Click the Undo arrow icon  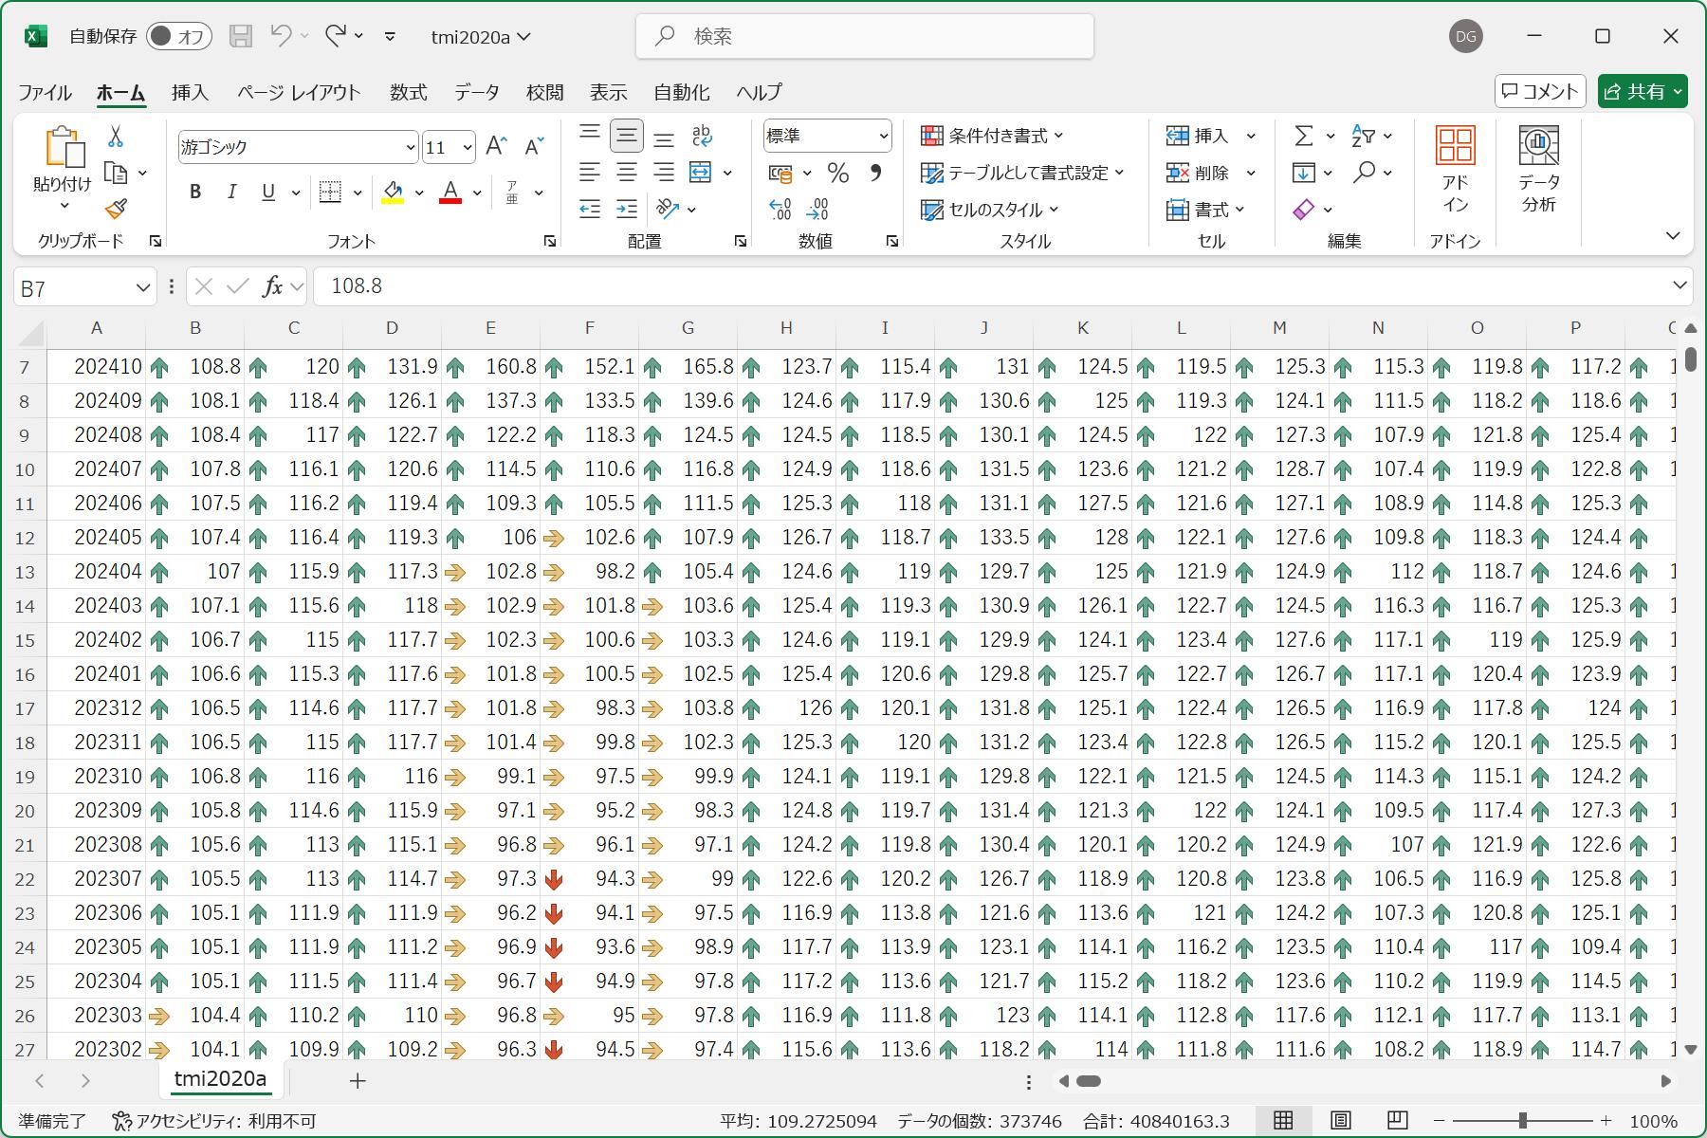tap(281, 36)
